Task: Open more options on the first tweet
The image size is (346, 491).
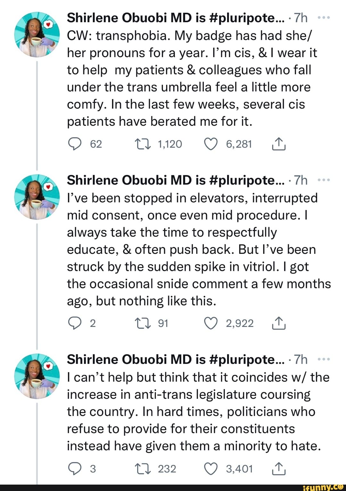Action: point(324,18)
